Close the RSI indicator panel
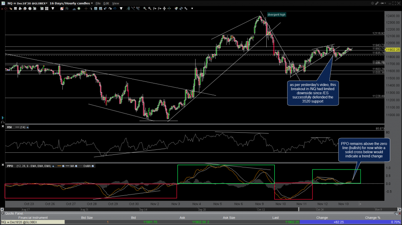Viewport: 402px width, 225px height. pyautogui.click(x=3, y=126)
